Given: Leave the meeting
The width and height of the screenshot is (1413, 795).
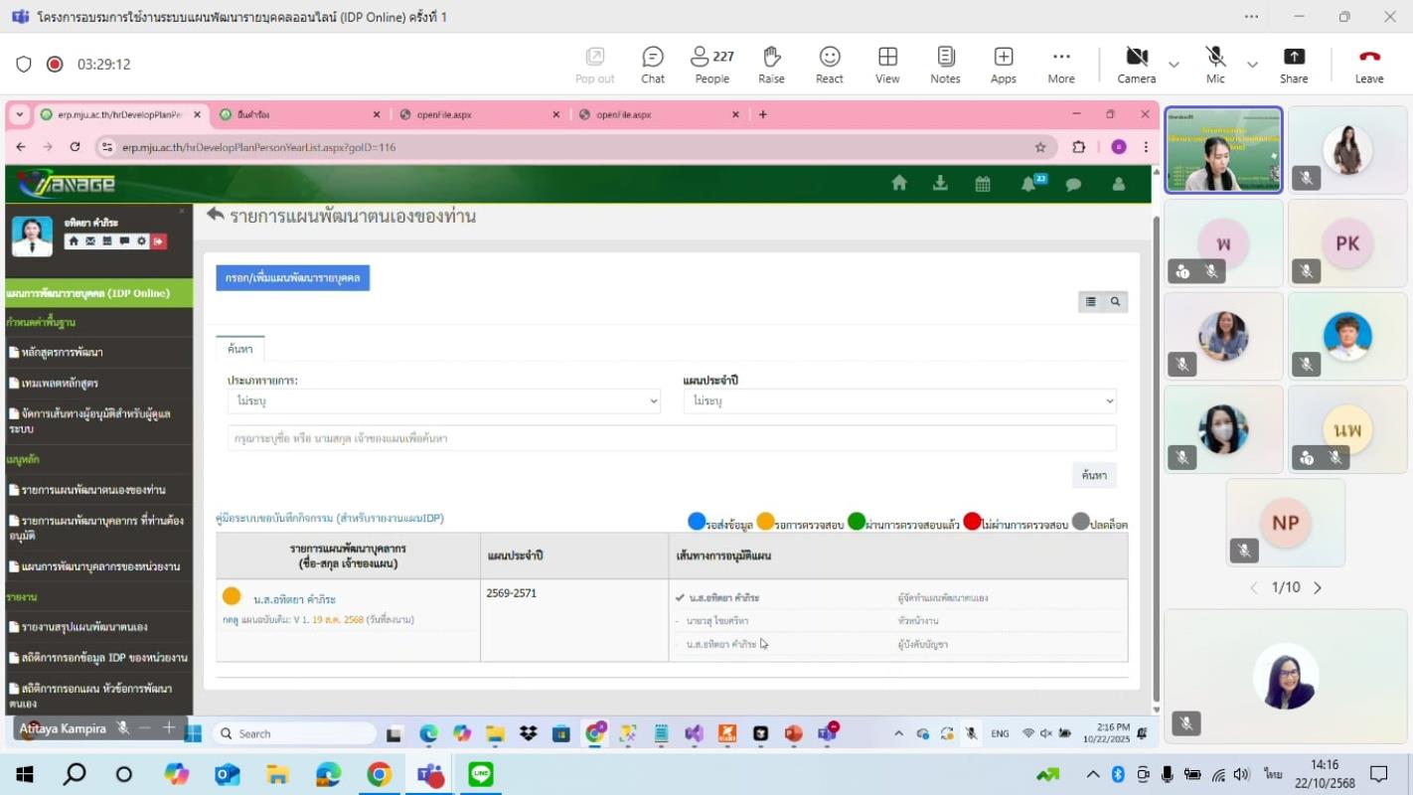Looking at the screenshot, I should (x=1369, y=65).
